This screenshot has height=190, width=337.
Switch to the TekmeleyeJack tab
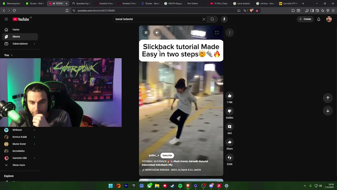tap(12, 3)
